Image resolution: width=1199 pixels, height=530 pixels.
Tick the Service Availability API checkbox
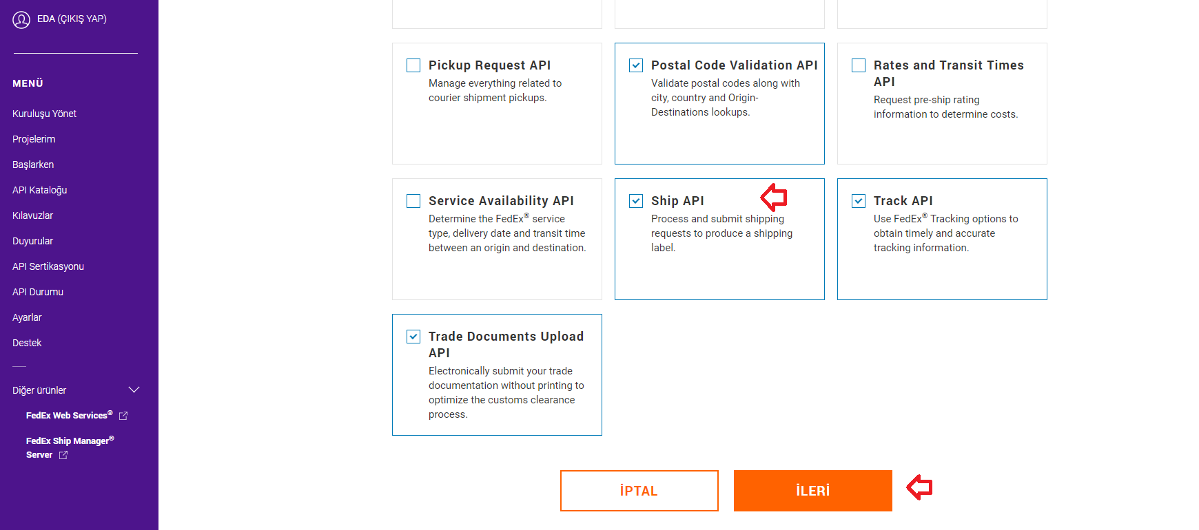[413, 201]
